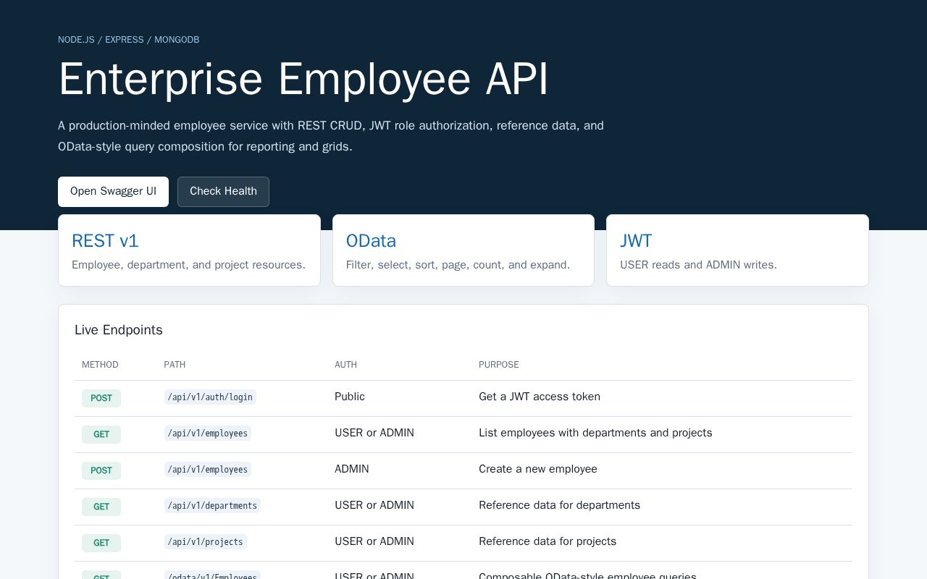
Task: Click the GET badge for listing employees
Action: point(101,434)
